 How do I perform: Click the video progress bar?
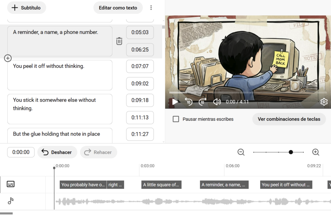click(248, 93)
